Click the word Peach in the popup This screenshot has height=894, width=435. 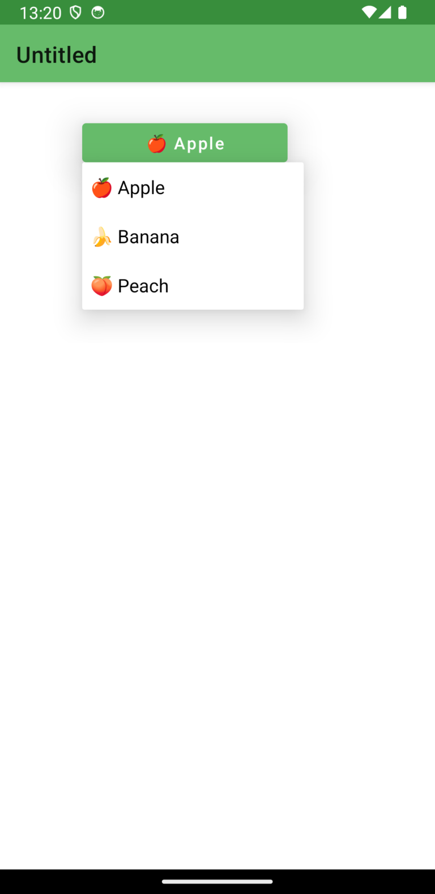coord(143,286)
